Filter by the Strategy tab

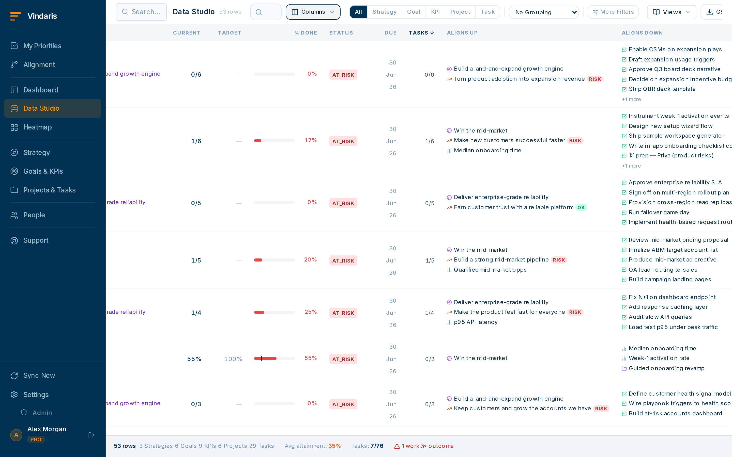click(385, 12)
